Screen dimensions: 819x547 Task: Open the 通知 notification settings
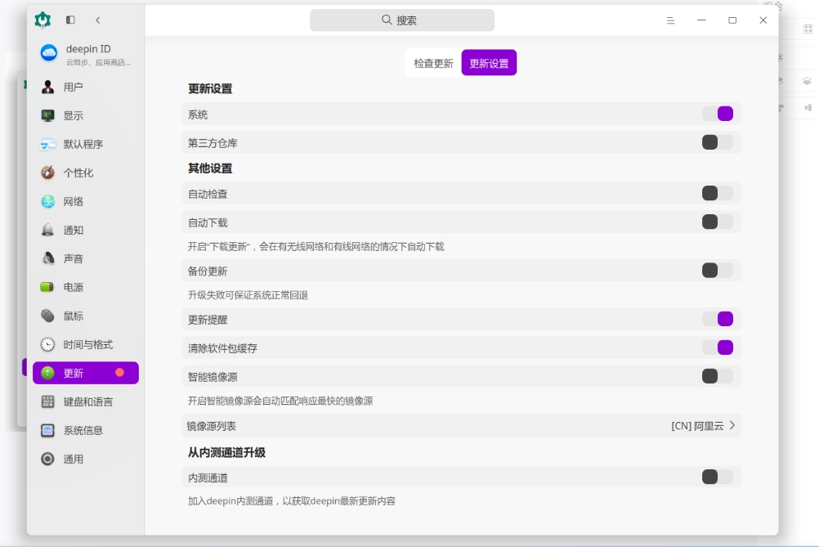click(x=86, y=230)
